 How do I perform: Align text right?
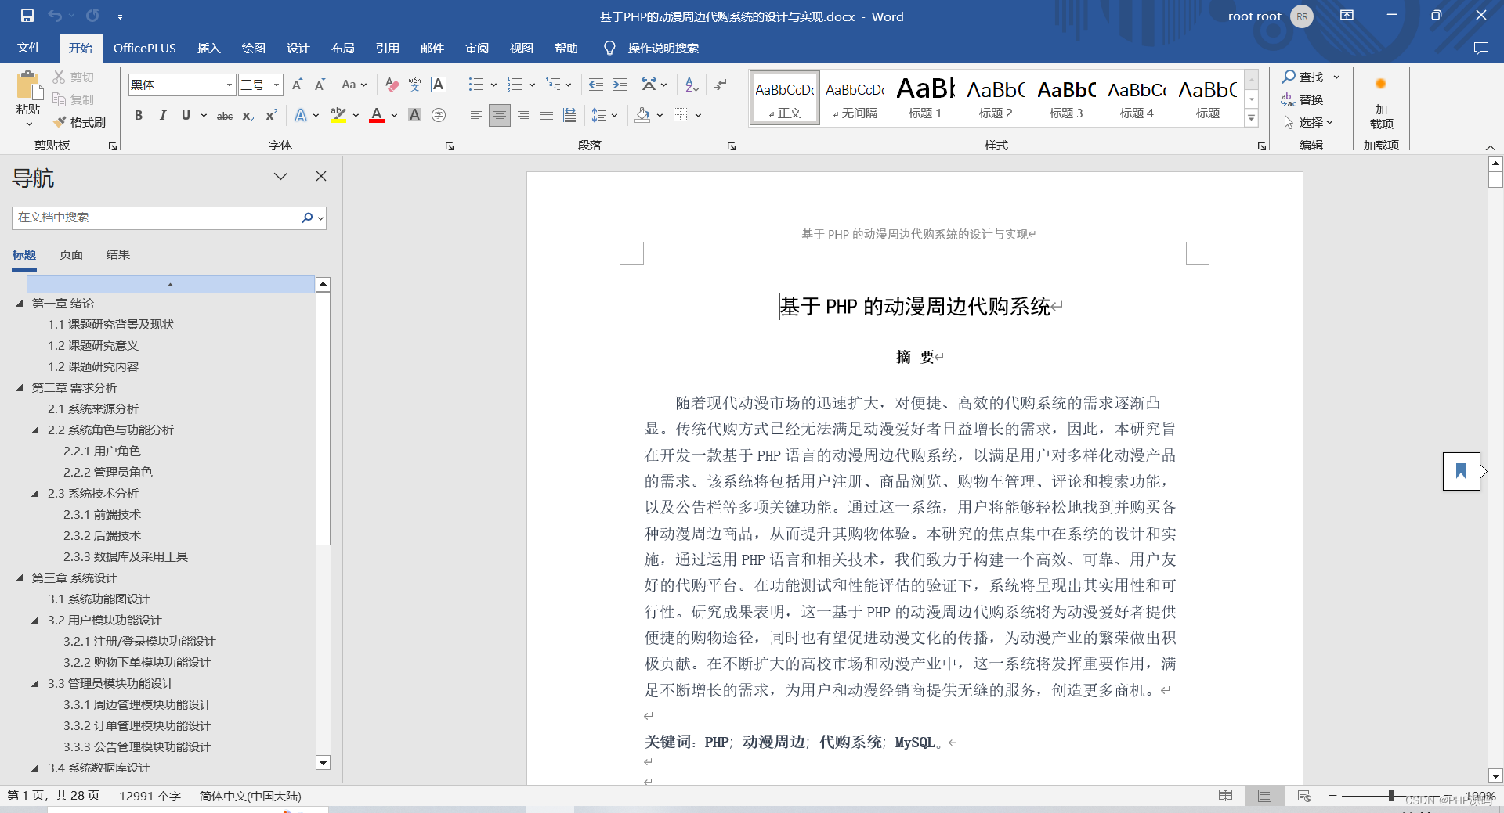pos(523,116)
